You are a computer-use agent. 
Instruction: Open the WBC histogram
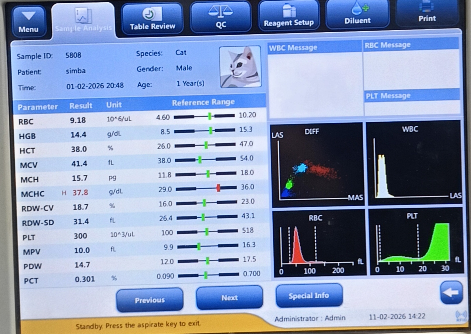[415, 163]
